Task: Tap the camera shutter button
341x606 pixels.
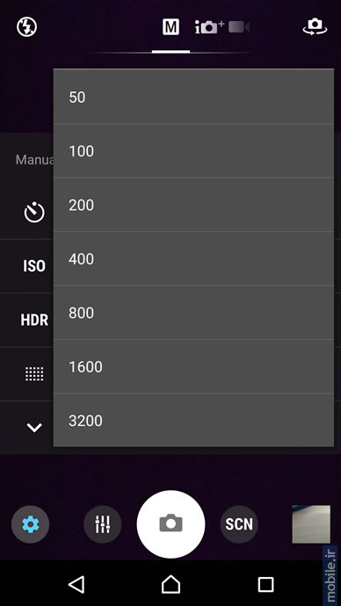Action: click(170, 524)
